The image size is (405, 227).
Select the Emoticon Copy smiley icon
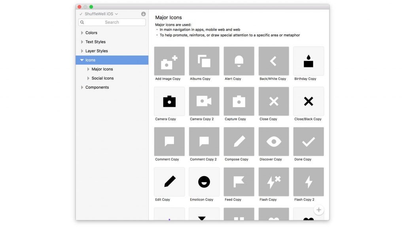point(204,182)
